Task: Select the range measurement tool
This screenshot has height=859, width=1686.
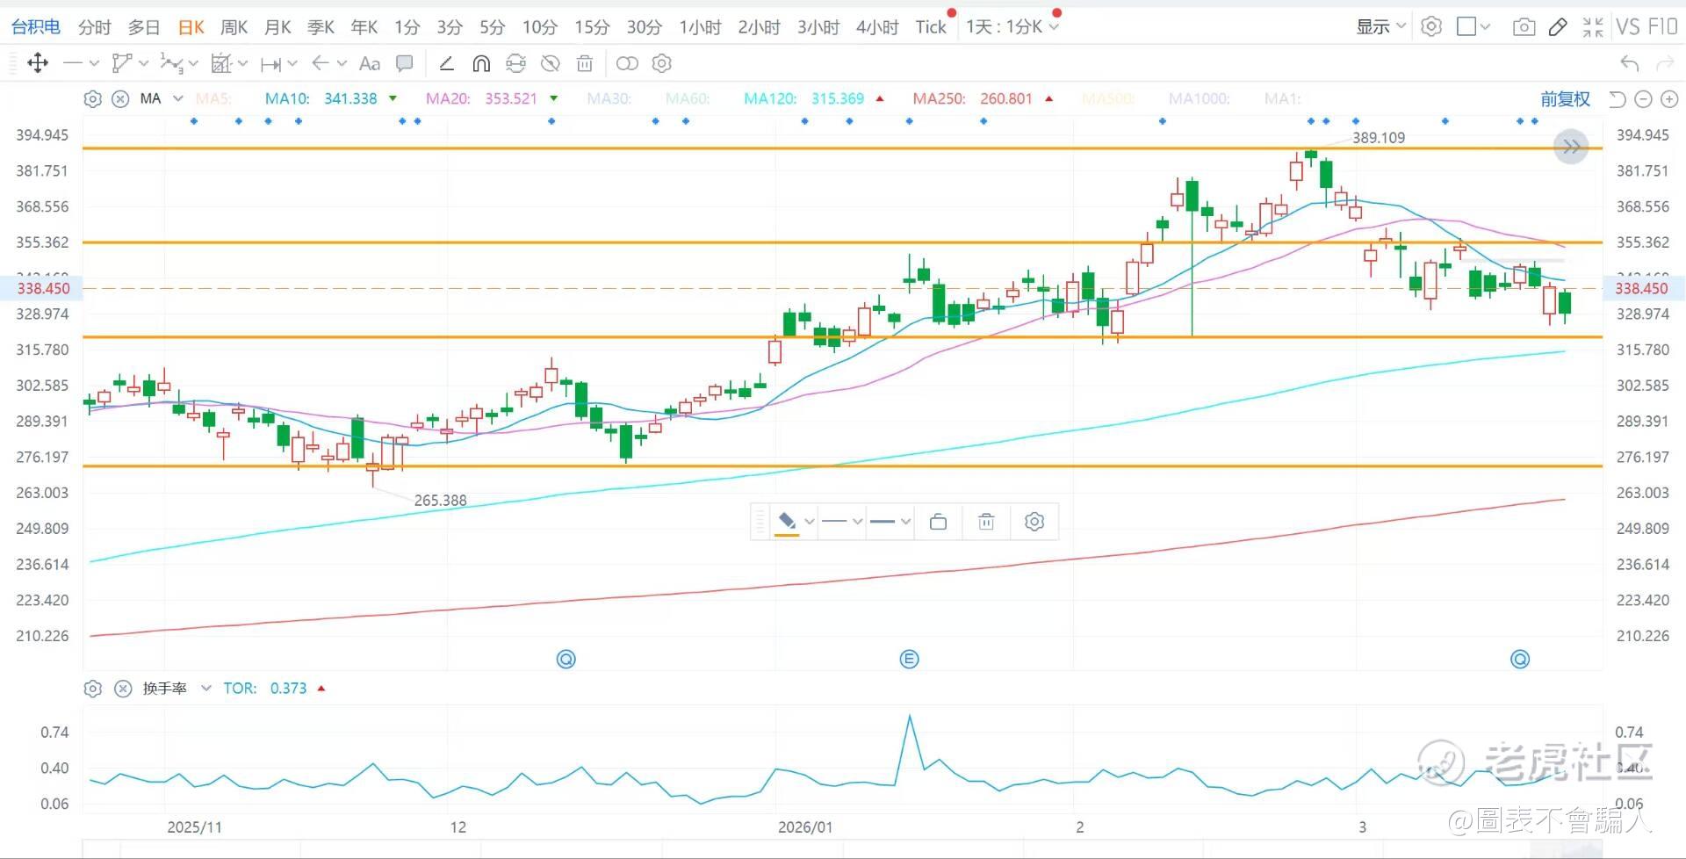Action: click(270, 63)
